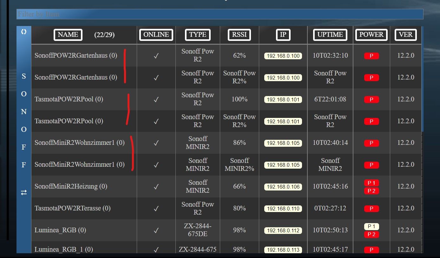
Task: Click the swap arrows icon in the sidebar
Action: [24, 192]
